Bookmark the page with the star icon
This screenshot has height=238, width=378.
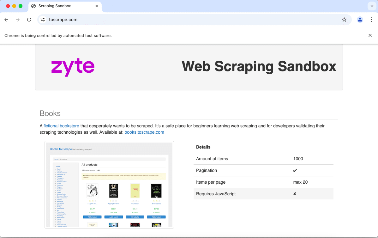tap(344, 20)
